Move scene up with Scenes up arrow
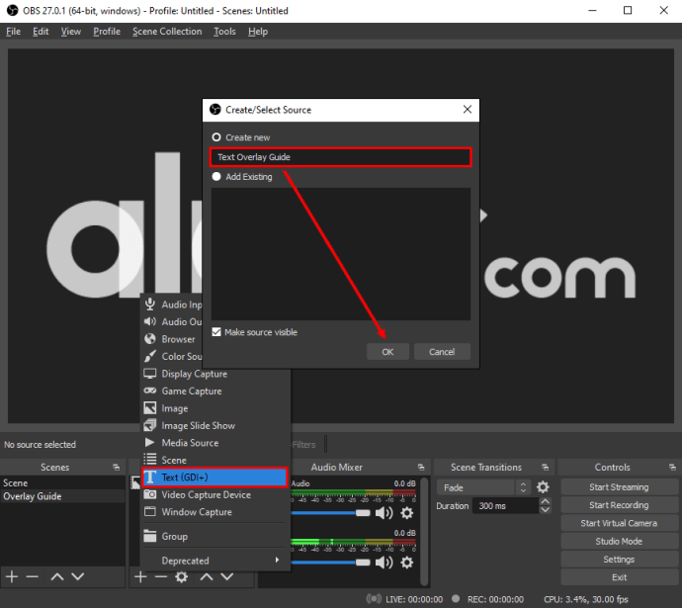682x608 pixels. 57,576
